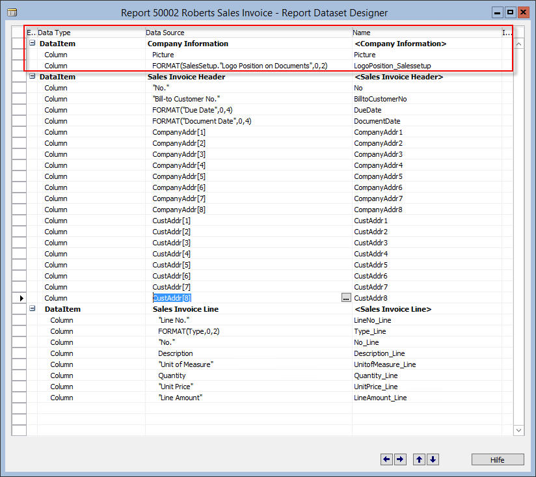Click the Name column header
This screenshot has height=477, width=536.
427,33
